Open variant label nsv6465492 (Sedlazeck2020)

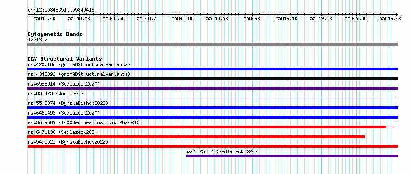(x=64, y=113)
